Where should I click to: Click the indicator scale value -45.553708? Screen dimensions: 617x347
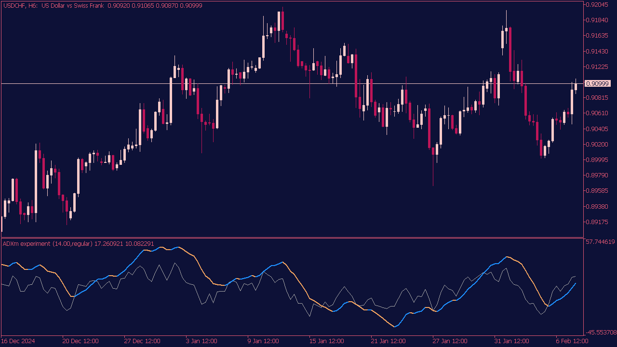tap(600, 332)
